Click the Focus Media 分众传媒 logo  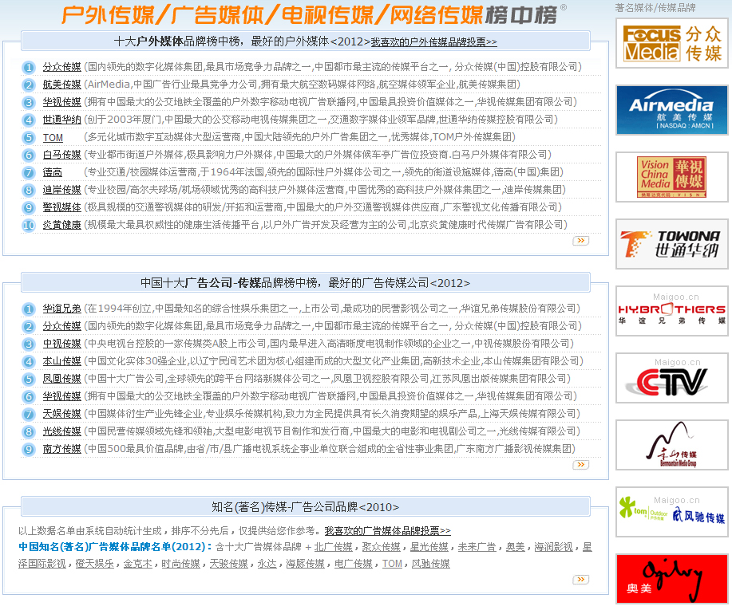671,43
